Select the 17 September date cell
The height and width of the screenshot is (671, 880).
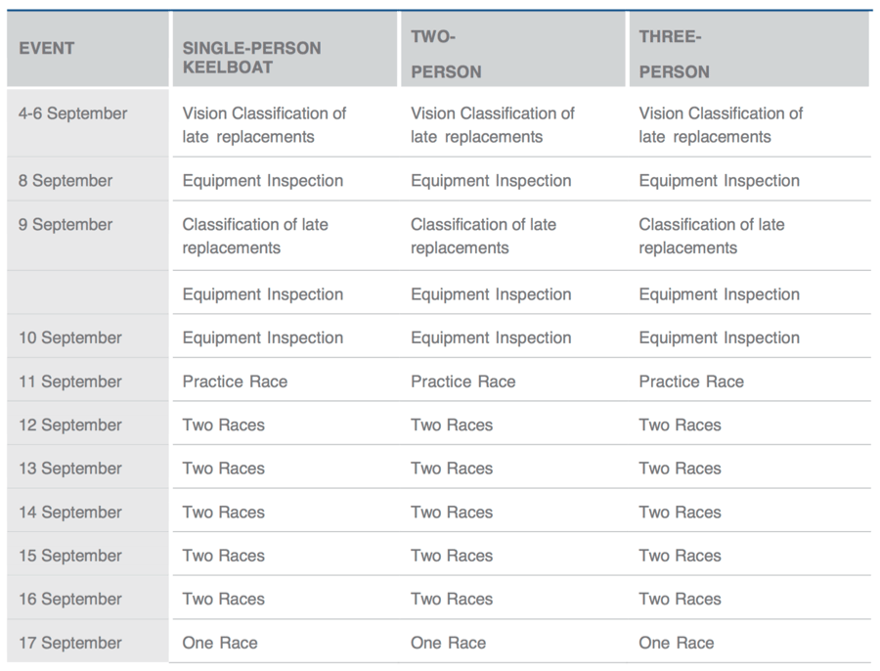click(70, 644)
